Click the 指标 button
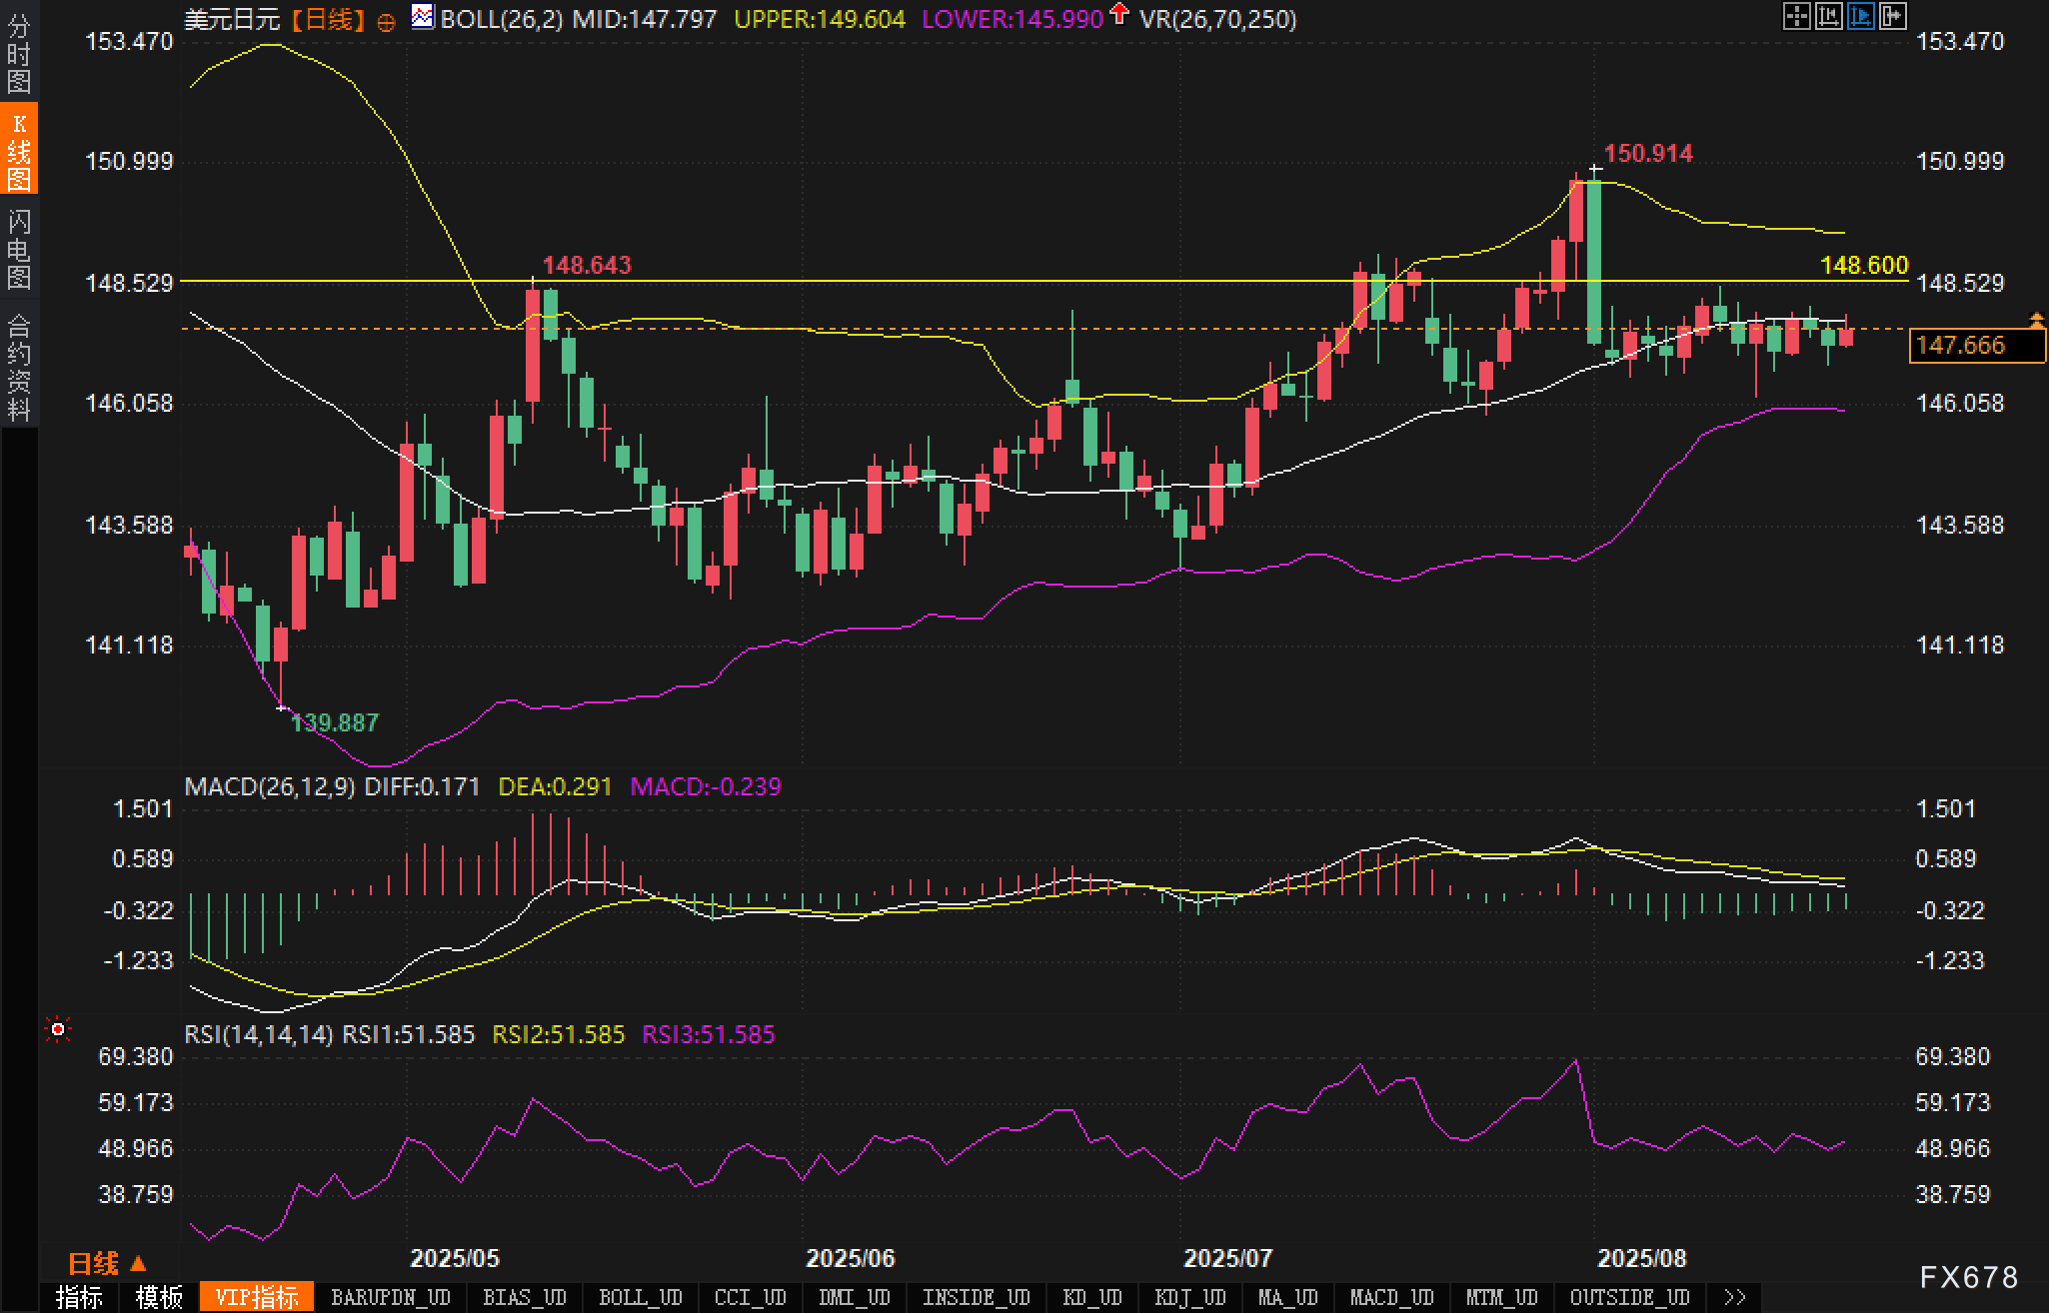 [x=79, y=1297]
